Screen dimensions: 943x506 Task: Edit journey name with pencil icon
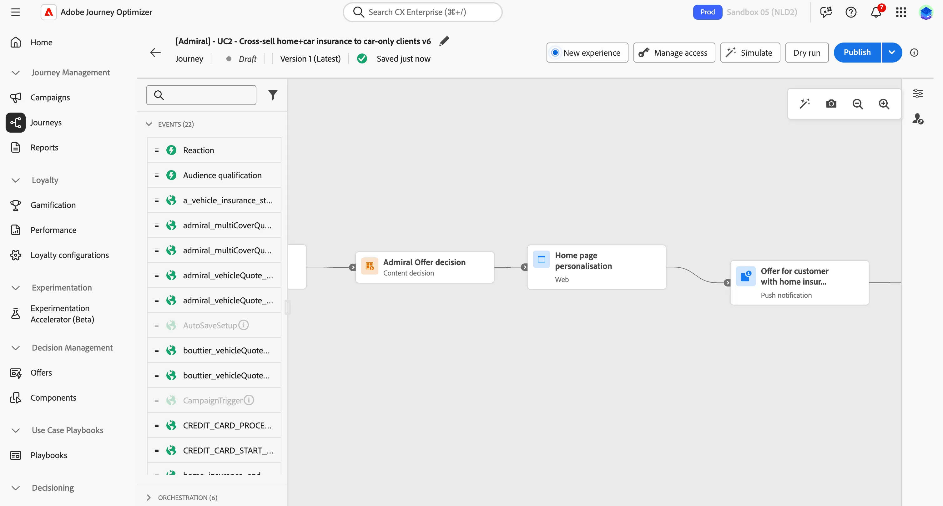444,41
